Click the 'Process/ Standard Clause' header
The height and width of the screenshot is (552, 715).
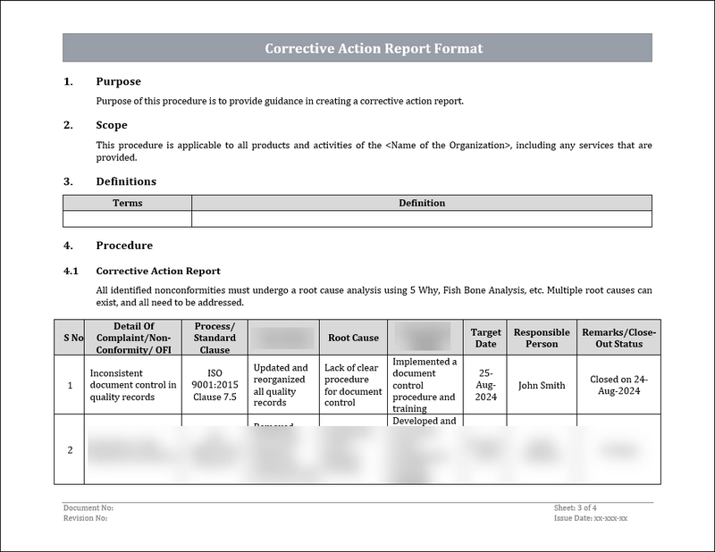pos(214,338)
